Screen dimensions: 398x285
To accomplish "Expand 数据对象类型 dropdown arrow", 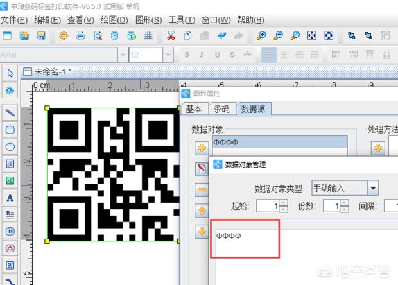I will coord(373,188).
